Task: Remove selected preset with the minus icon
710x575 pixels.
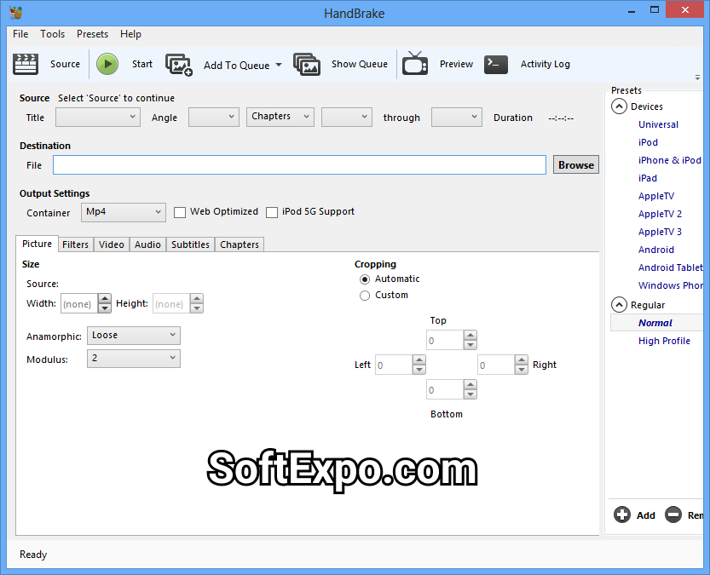Action: 672,515
